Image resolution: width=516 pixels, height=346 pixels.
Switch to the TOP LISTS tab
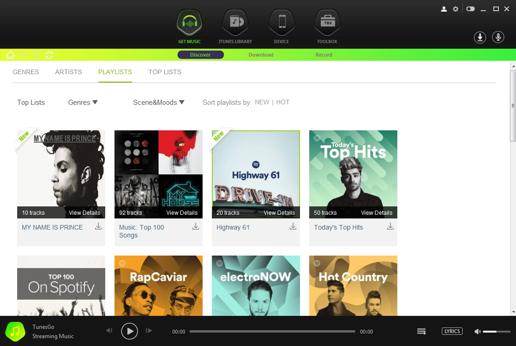tap(165, 72)
